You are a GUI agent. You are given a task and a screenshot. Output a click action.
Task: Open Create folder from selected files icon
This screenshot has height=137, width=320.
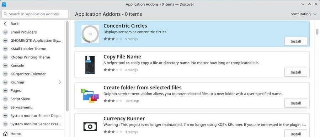[x=90, y=96]
